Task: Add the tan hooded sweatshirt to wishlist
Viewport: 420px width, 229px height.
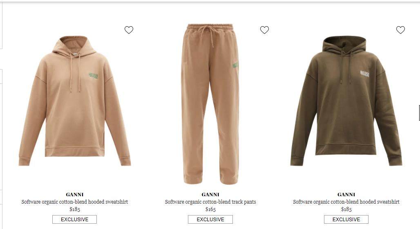Action: click(x=129, y=30)
